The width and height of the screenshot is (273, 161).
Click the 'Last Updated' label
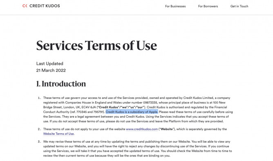tap(49, 64)
